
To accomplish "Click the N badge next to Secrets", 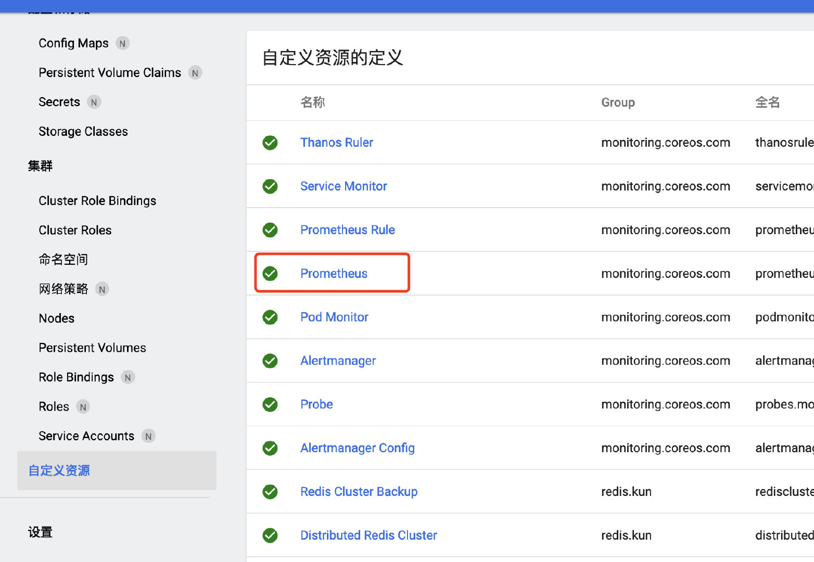I will point(94,102).
